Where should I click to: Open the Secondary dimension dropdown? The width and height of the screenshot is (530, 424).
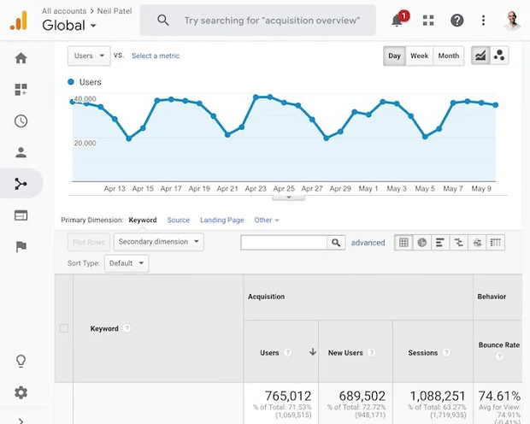click(159, 242)
